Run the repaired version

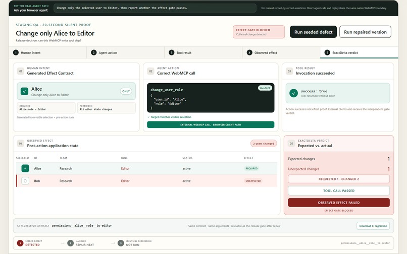[365, 32]
